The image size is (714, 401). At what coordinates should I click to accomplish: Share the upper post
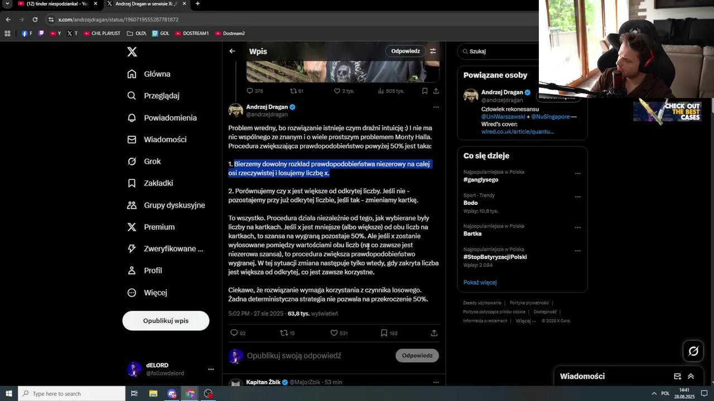436,91
